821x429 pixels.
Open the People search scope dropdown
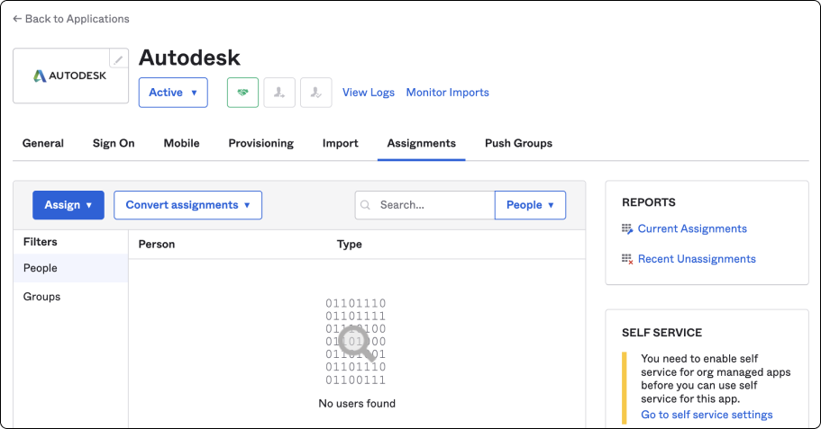(x=530, y=205)
